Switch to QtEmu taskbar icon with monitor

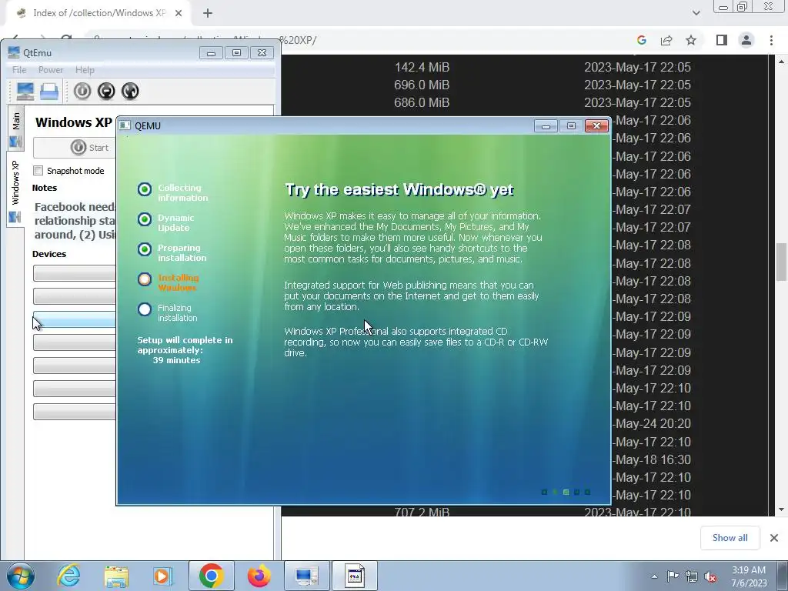tap(307, 576)
